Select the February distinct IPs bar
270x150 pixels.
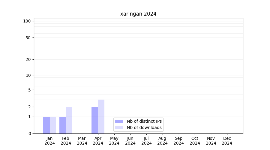pos(62,125)
